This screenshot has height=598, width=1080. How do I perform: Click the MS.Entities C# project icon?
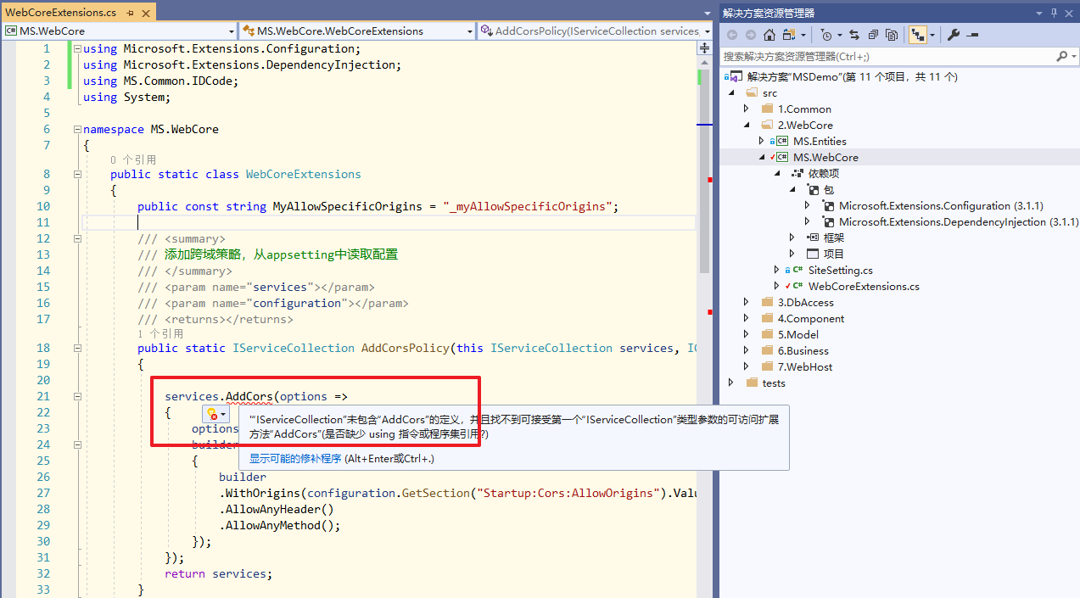[782, 141]
